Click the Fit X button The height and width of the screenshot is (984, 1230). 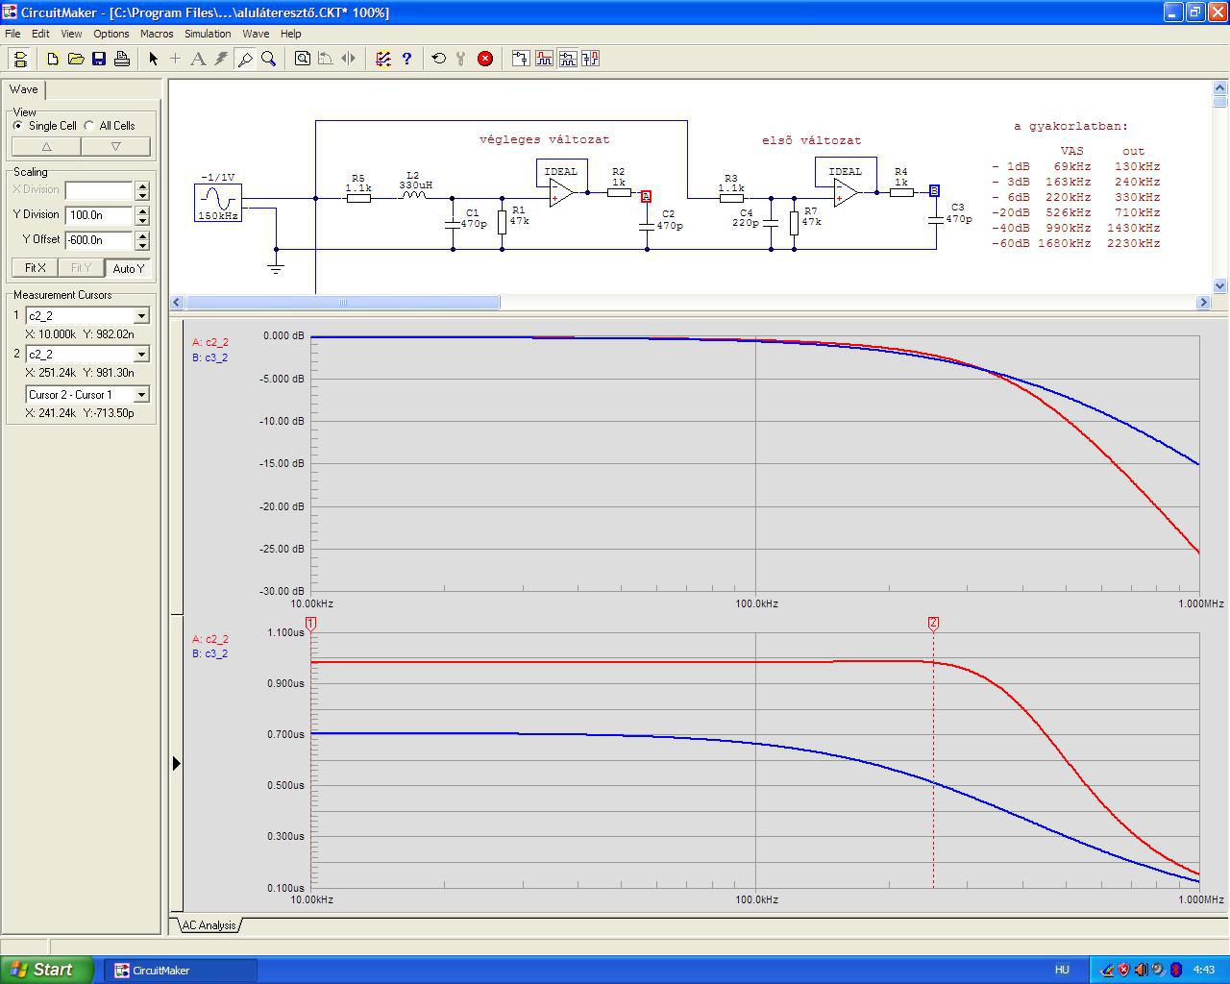click(x=36, y=268)
